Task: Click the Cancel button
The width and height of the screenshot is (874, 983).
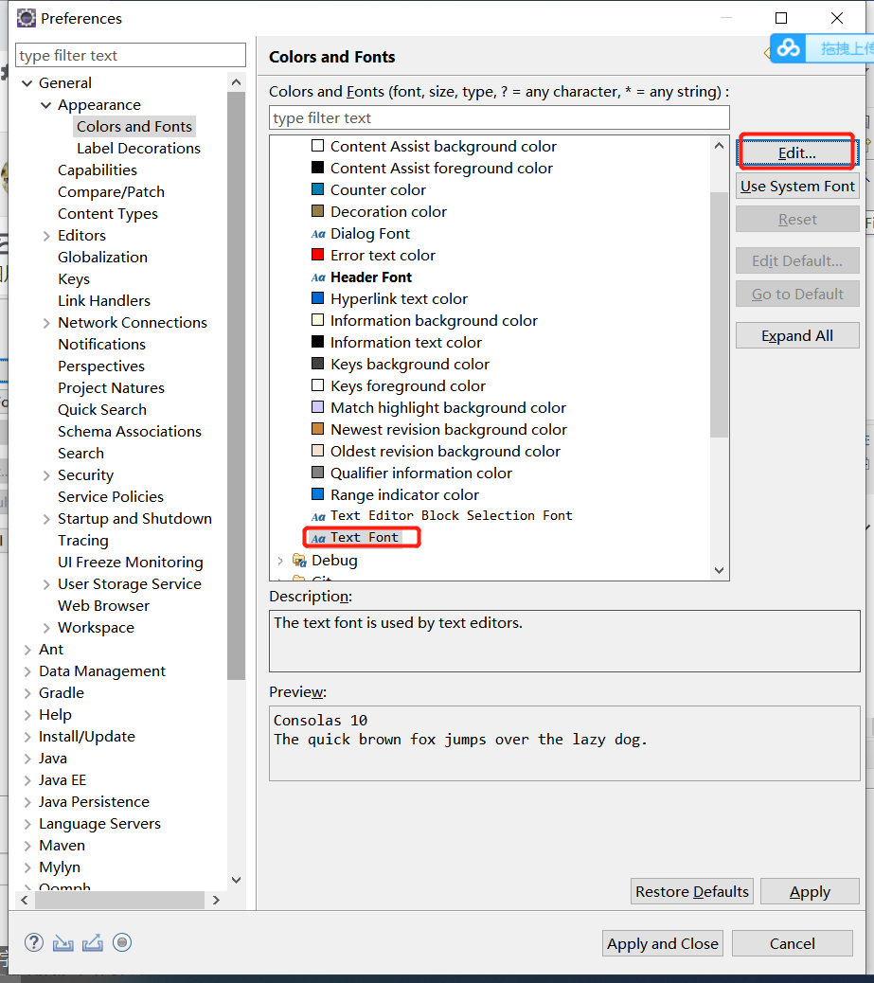Action: click(792, 943)
